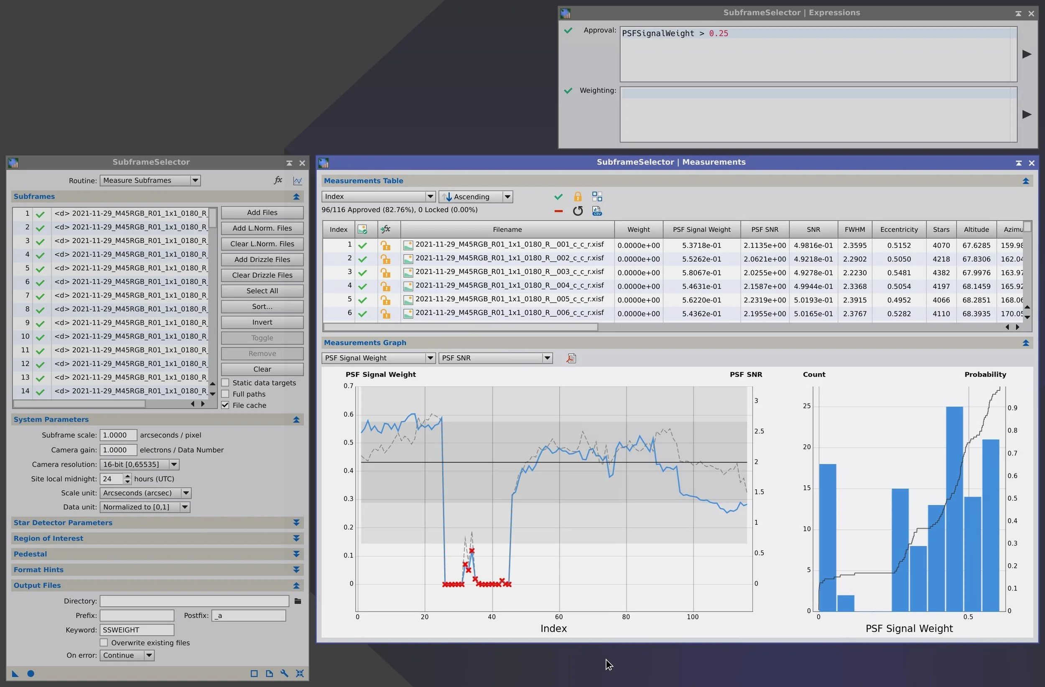Click the Save as CSV icon
Image resolution: width=1045 pixels, height=687 pixels.
pos(597,211)
